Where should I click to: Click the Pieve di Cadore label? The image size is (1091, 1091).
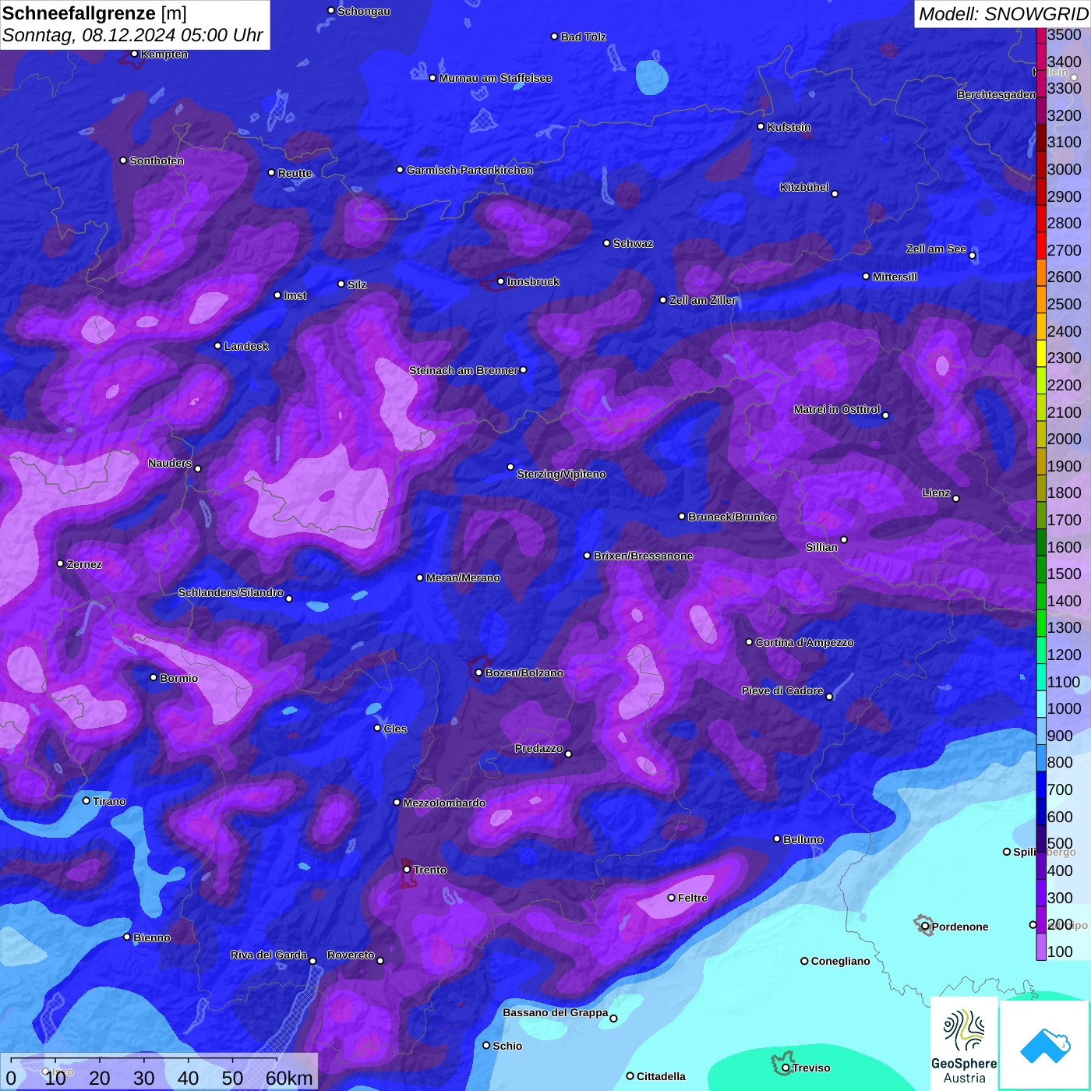(782, 690)
